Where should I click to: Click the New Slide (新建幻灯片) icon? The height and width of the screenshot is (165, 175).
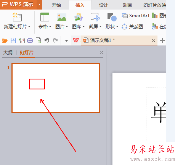17,17
